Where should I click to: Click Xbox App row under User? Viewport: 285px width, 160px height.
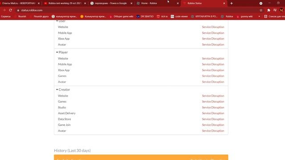(x=141, y=39)
